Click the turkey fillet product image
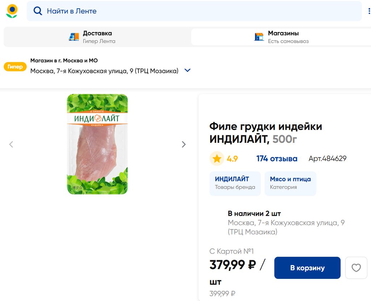The height and width of the screenshot is (301, 371). (97, 144)
